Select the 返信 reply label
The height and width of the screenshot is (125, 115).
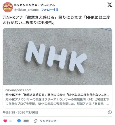26,121
